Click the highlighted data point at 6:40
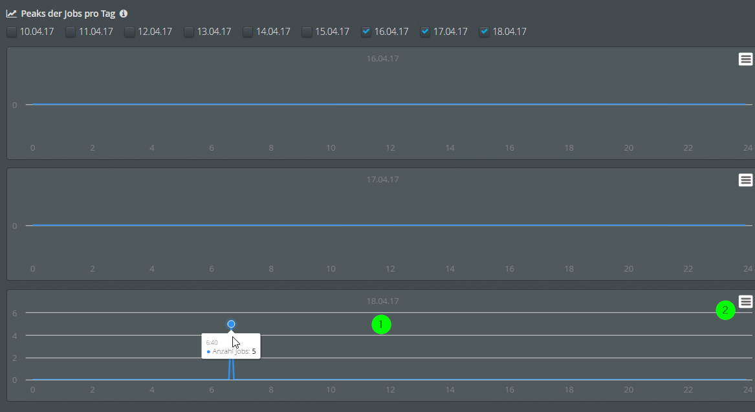 coord(231,324)
